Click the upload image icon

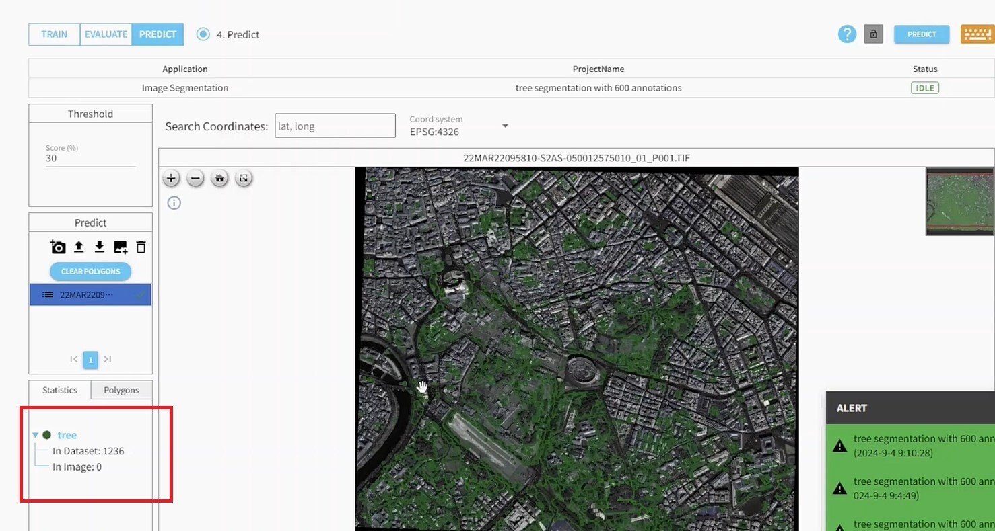click(78, 247)
